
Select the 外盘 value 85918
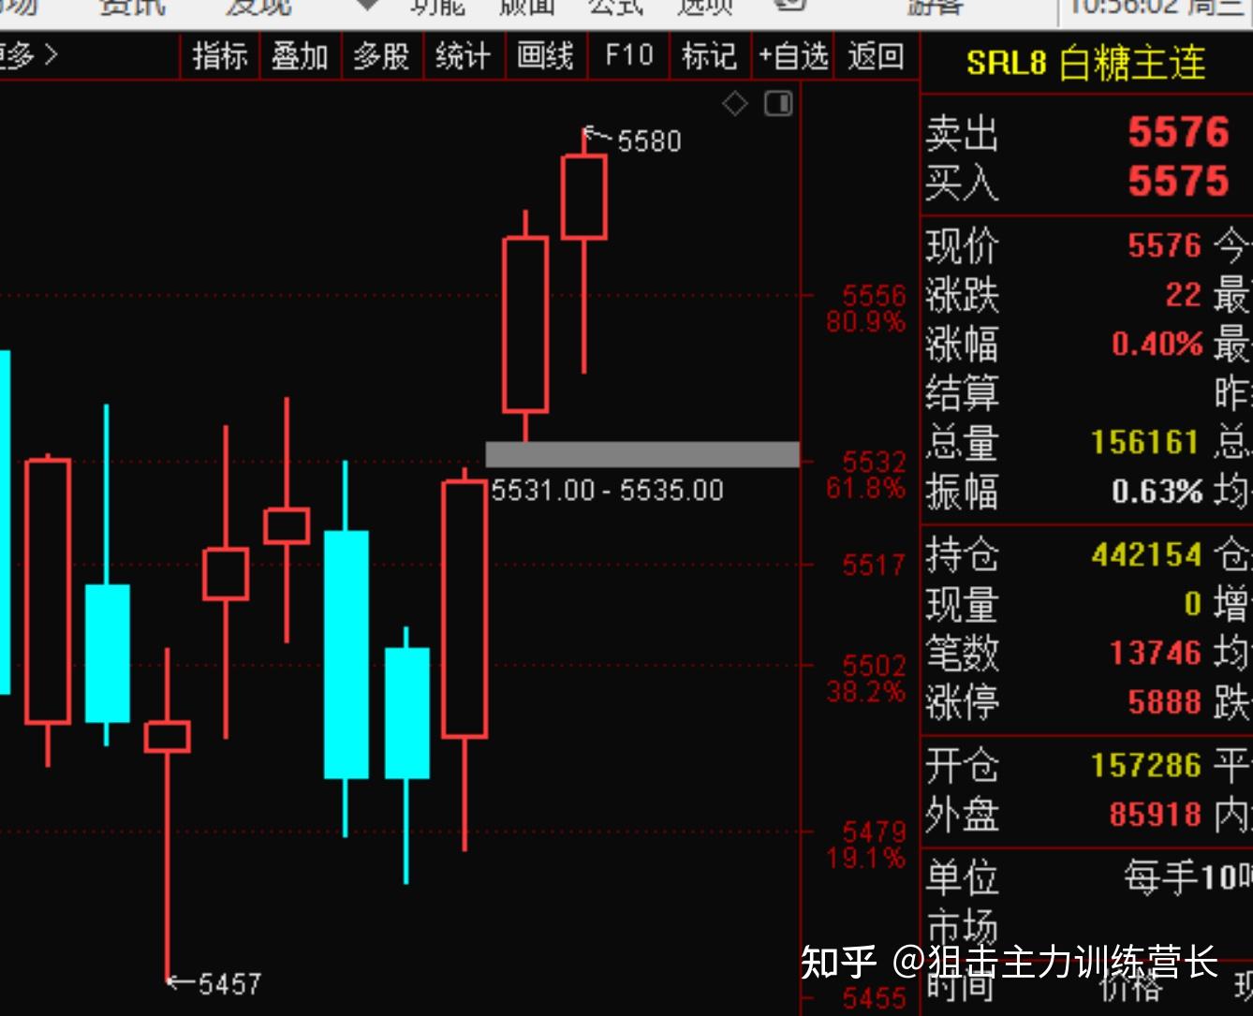click(1155, 815)
